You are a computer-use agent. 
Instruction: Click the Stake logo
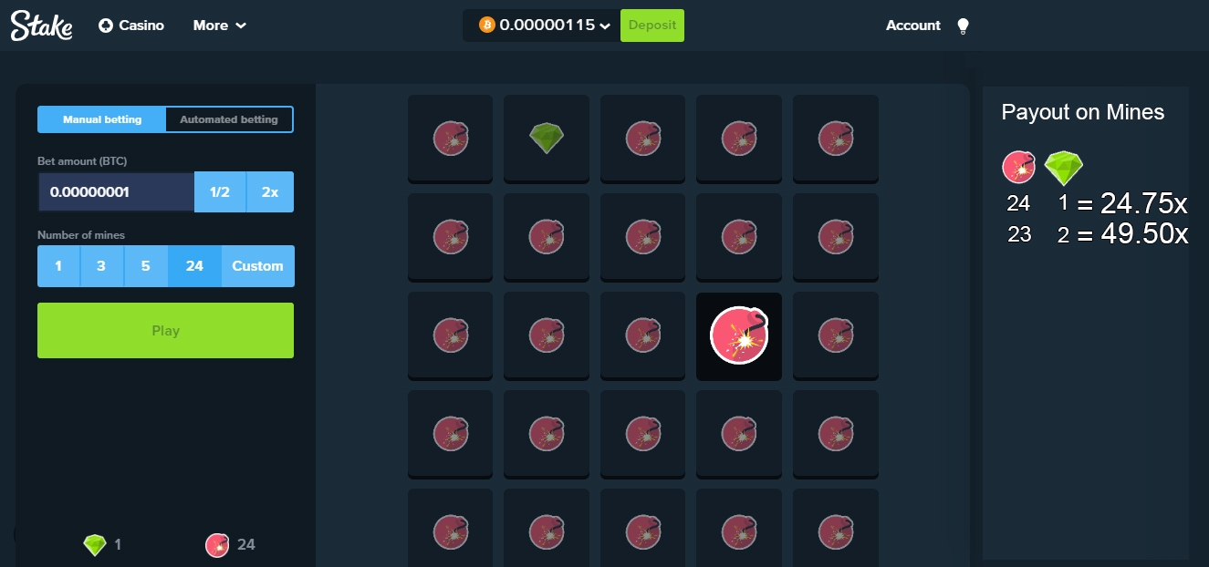41,26
